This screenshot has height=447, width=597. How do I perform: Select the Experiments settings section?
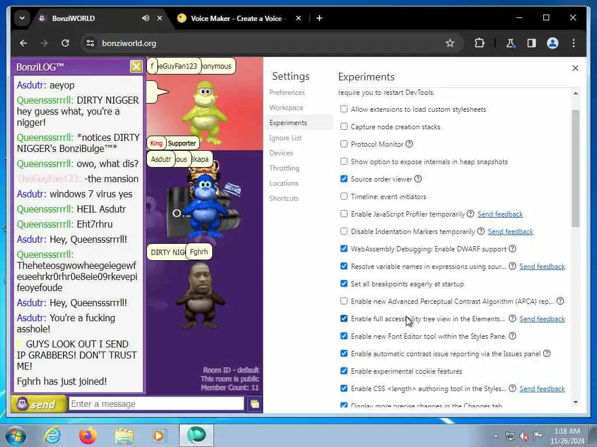288,123
